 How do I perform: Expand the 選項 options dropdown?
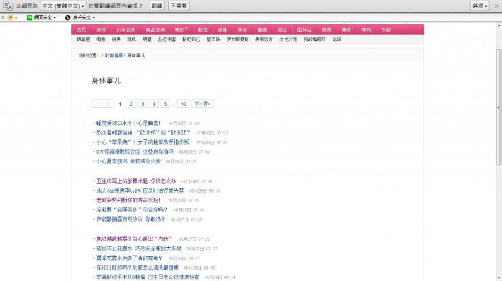click(480, 6)
